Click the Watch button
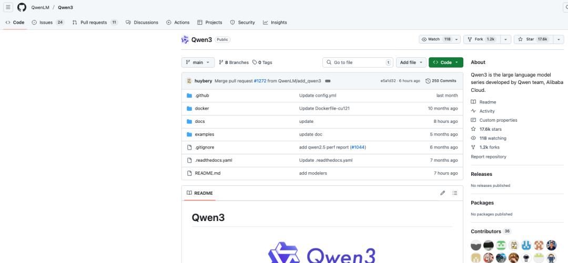The image size is (568, 263). click(436, 39)
